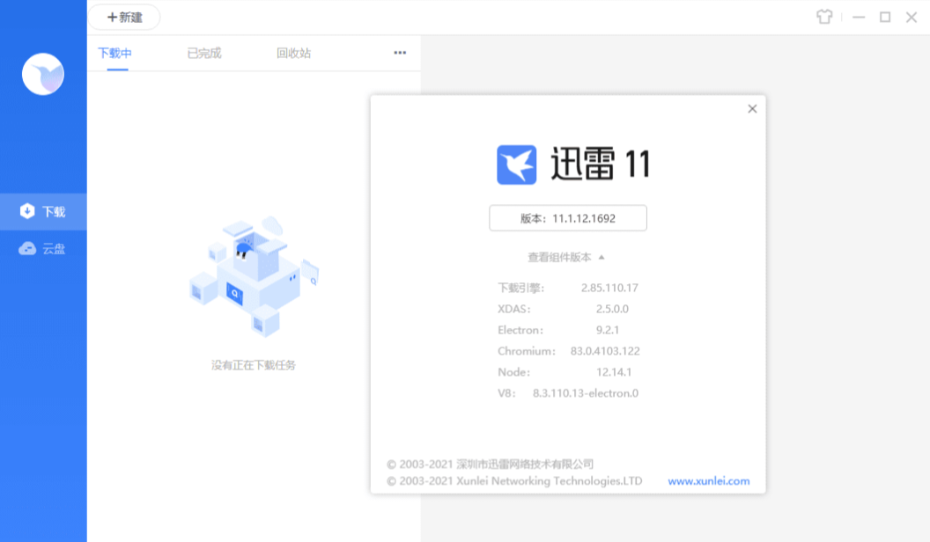Click the XDAS version 2.5.0.0
Screen dimensions: 930x542
[x=612, y=309]
